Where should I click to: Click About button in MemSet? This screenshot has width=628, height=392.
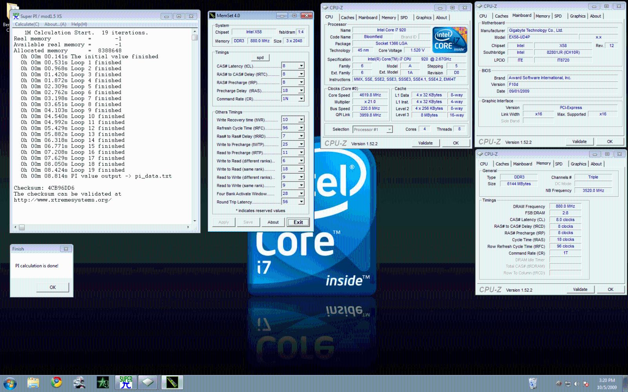[x=273, y=222]
